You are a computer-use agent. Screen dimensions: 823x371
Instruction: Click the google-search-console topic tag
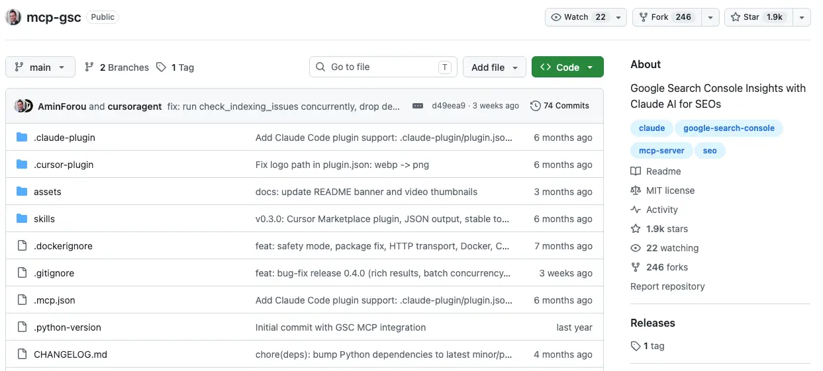[x=729, y=128]
